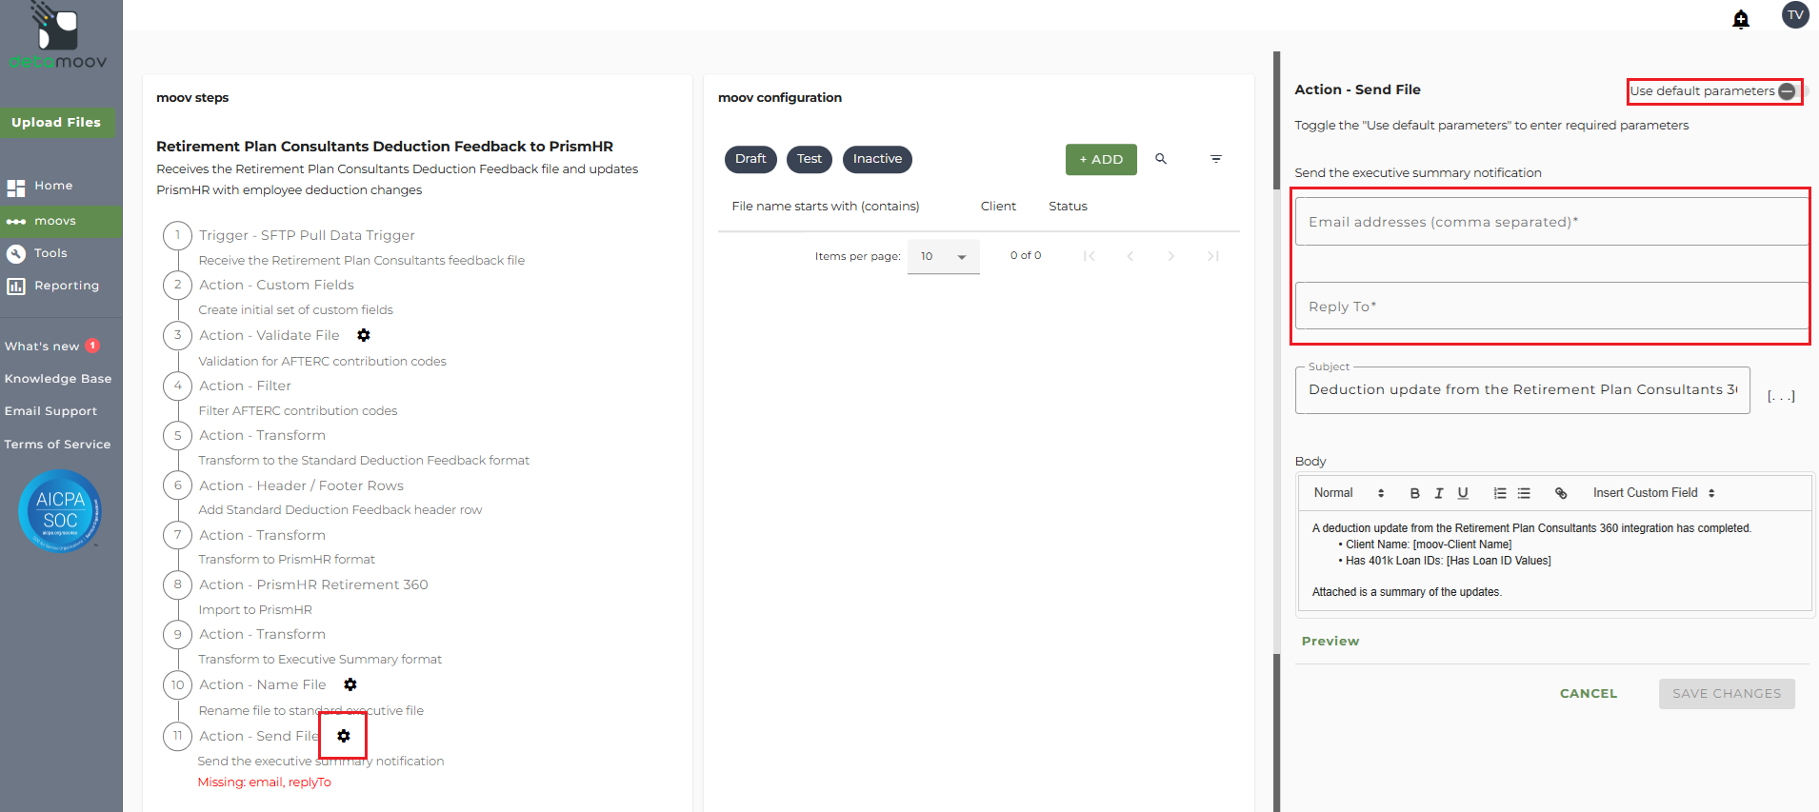
Task: Click CANCEL in the Send File panel
Action: pyautogui.click(x=1589, y=694)
